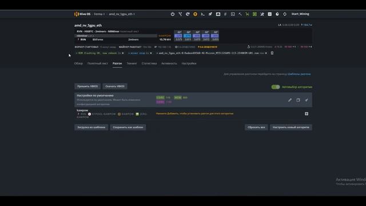This screenshot has height=206, width=366.
Task: Click the green cart icon in toolbar
Action: pos(247,14)
